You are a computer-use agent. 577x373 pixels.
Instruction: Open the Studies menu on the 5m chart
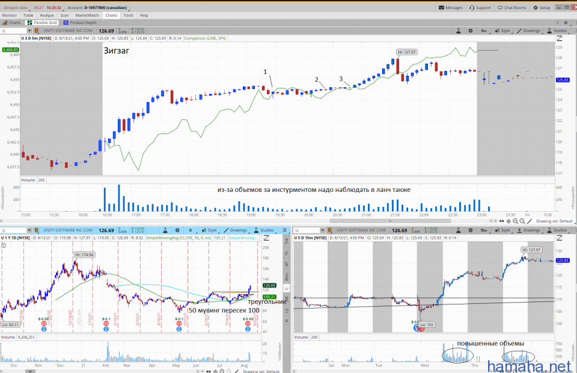557,31
